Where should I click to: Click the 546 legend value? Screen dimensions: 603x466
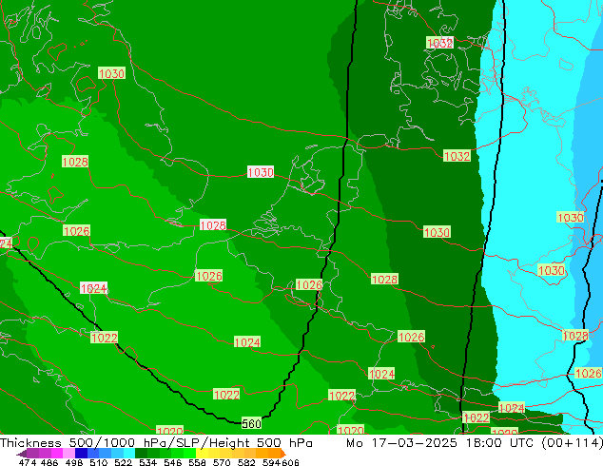(x=172, y=462)
